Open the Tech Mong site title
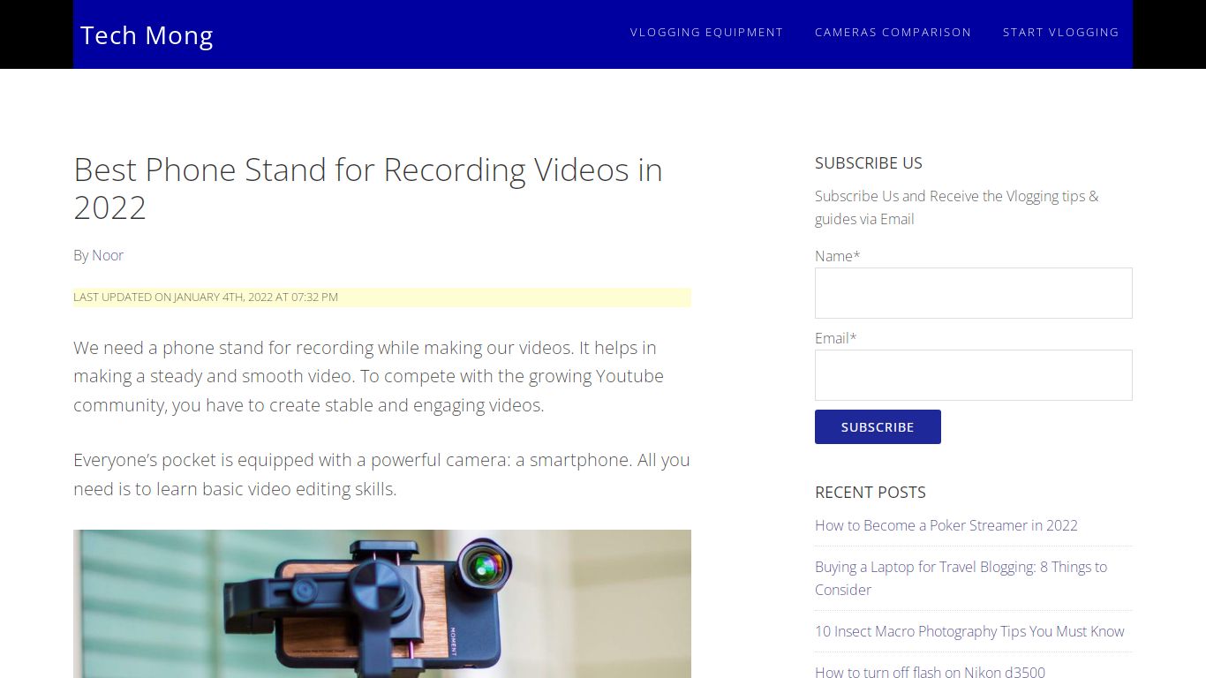The image size is (1206, 678). coord(147,35)
